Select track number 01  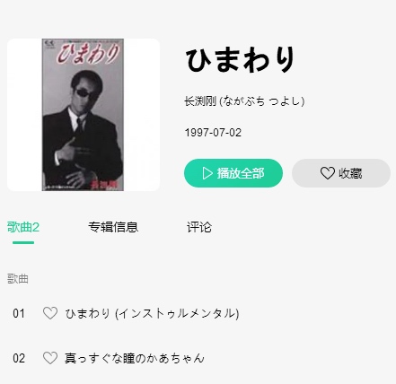pos(19,313)
